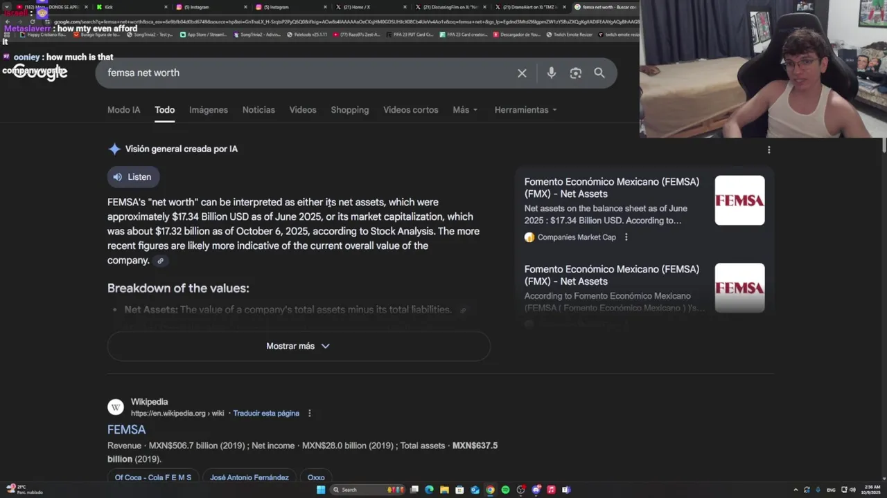Switch to Noticias results tab
Screen dimensions: 887x498
point(258,110)
